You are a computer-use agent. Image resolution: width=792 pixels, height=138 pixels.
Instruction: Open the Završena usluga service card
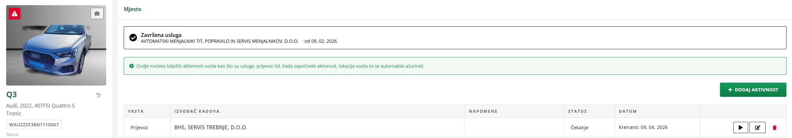[455, 38]
